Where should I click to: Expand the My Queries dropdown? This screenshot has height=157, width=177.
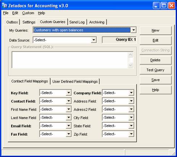134,30
